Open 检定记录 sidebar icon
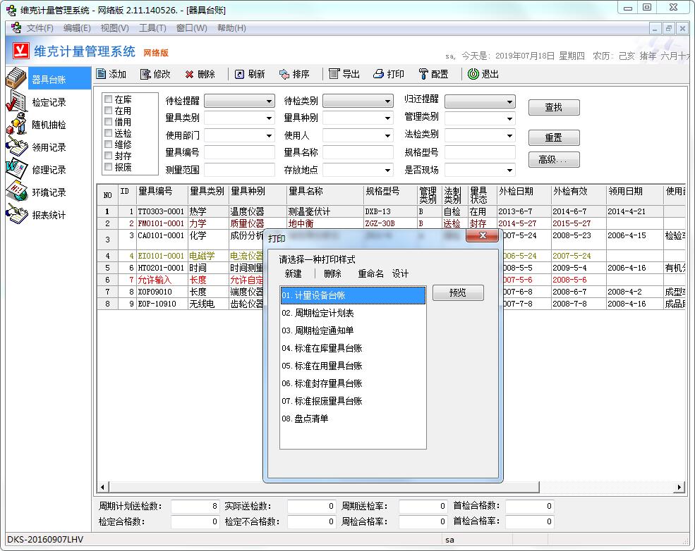This screenshot has height=551, width=695. click(x=16, y=101)
